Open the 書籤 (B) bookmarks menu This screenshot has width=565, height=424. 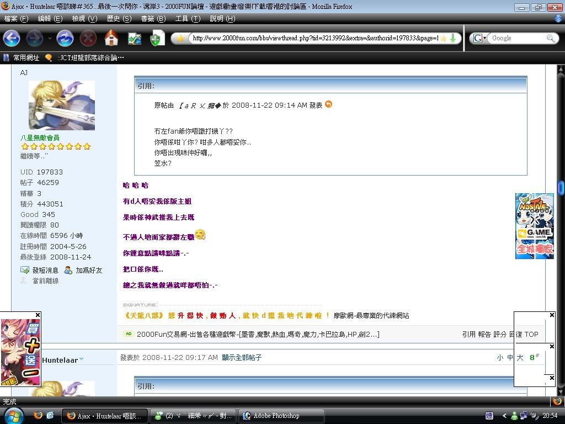click(153, 18)
